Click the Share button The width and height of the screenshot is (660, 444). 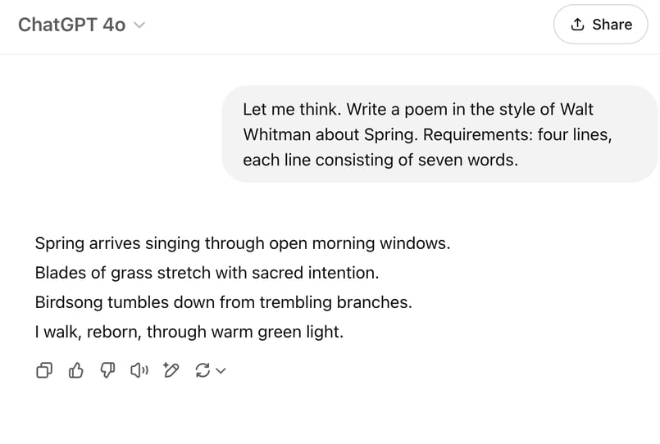click(x=601, y=25)
